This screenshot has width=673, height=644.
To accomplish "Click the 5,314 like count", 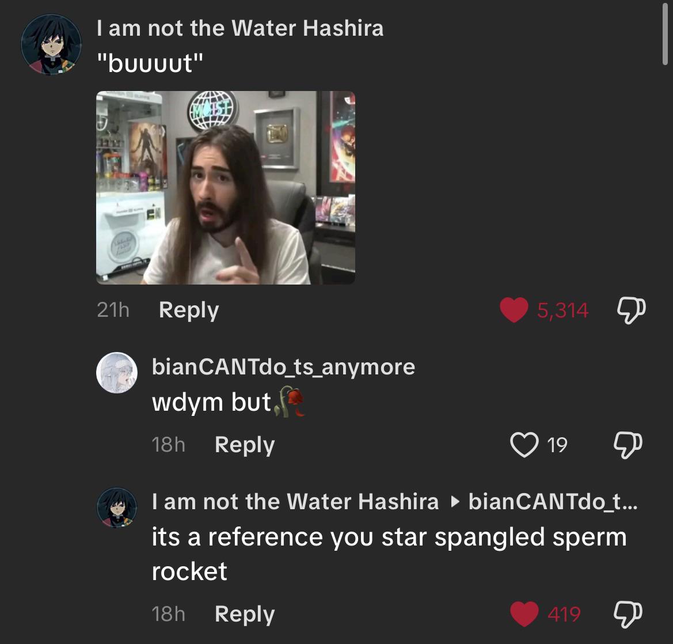I will point(562,311).
